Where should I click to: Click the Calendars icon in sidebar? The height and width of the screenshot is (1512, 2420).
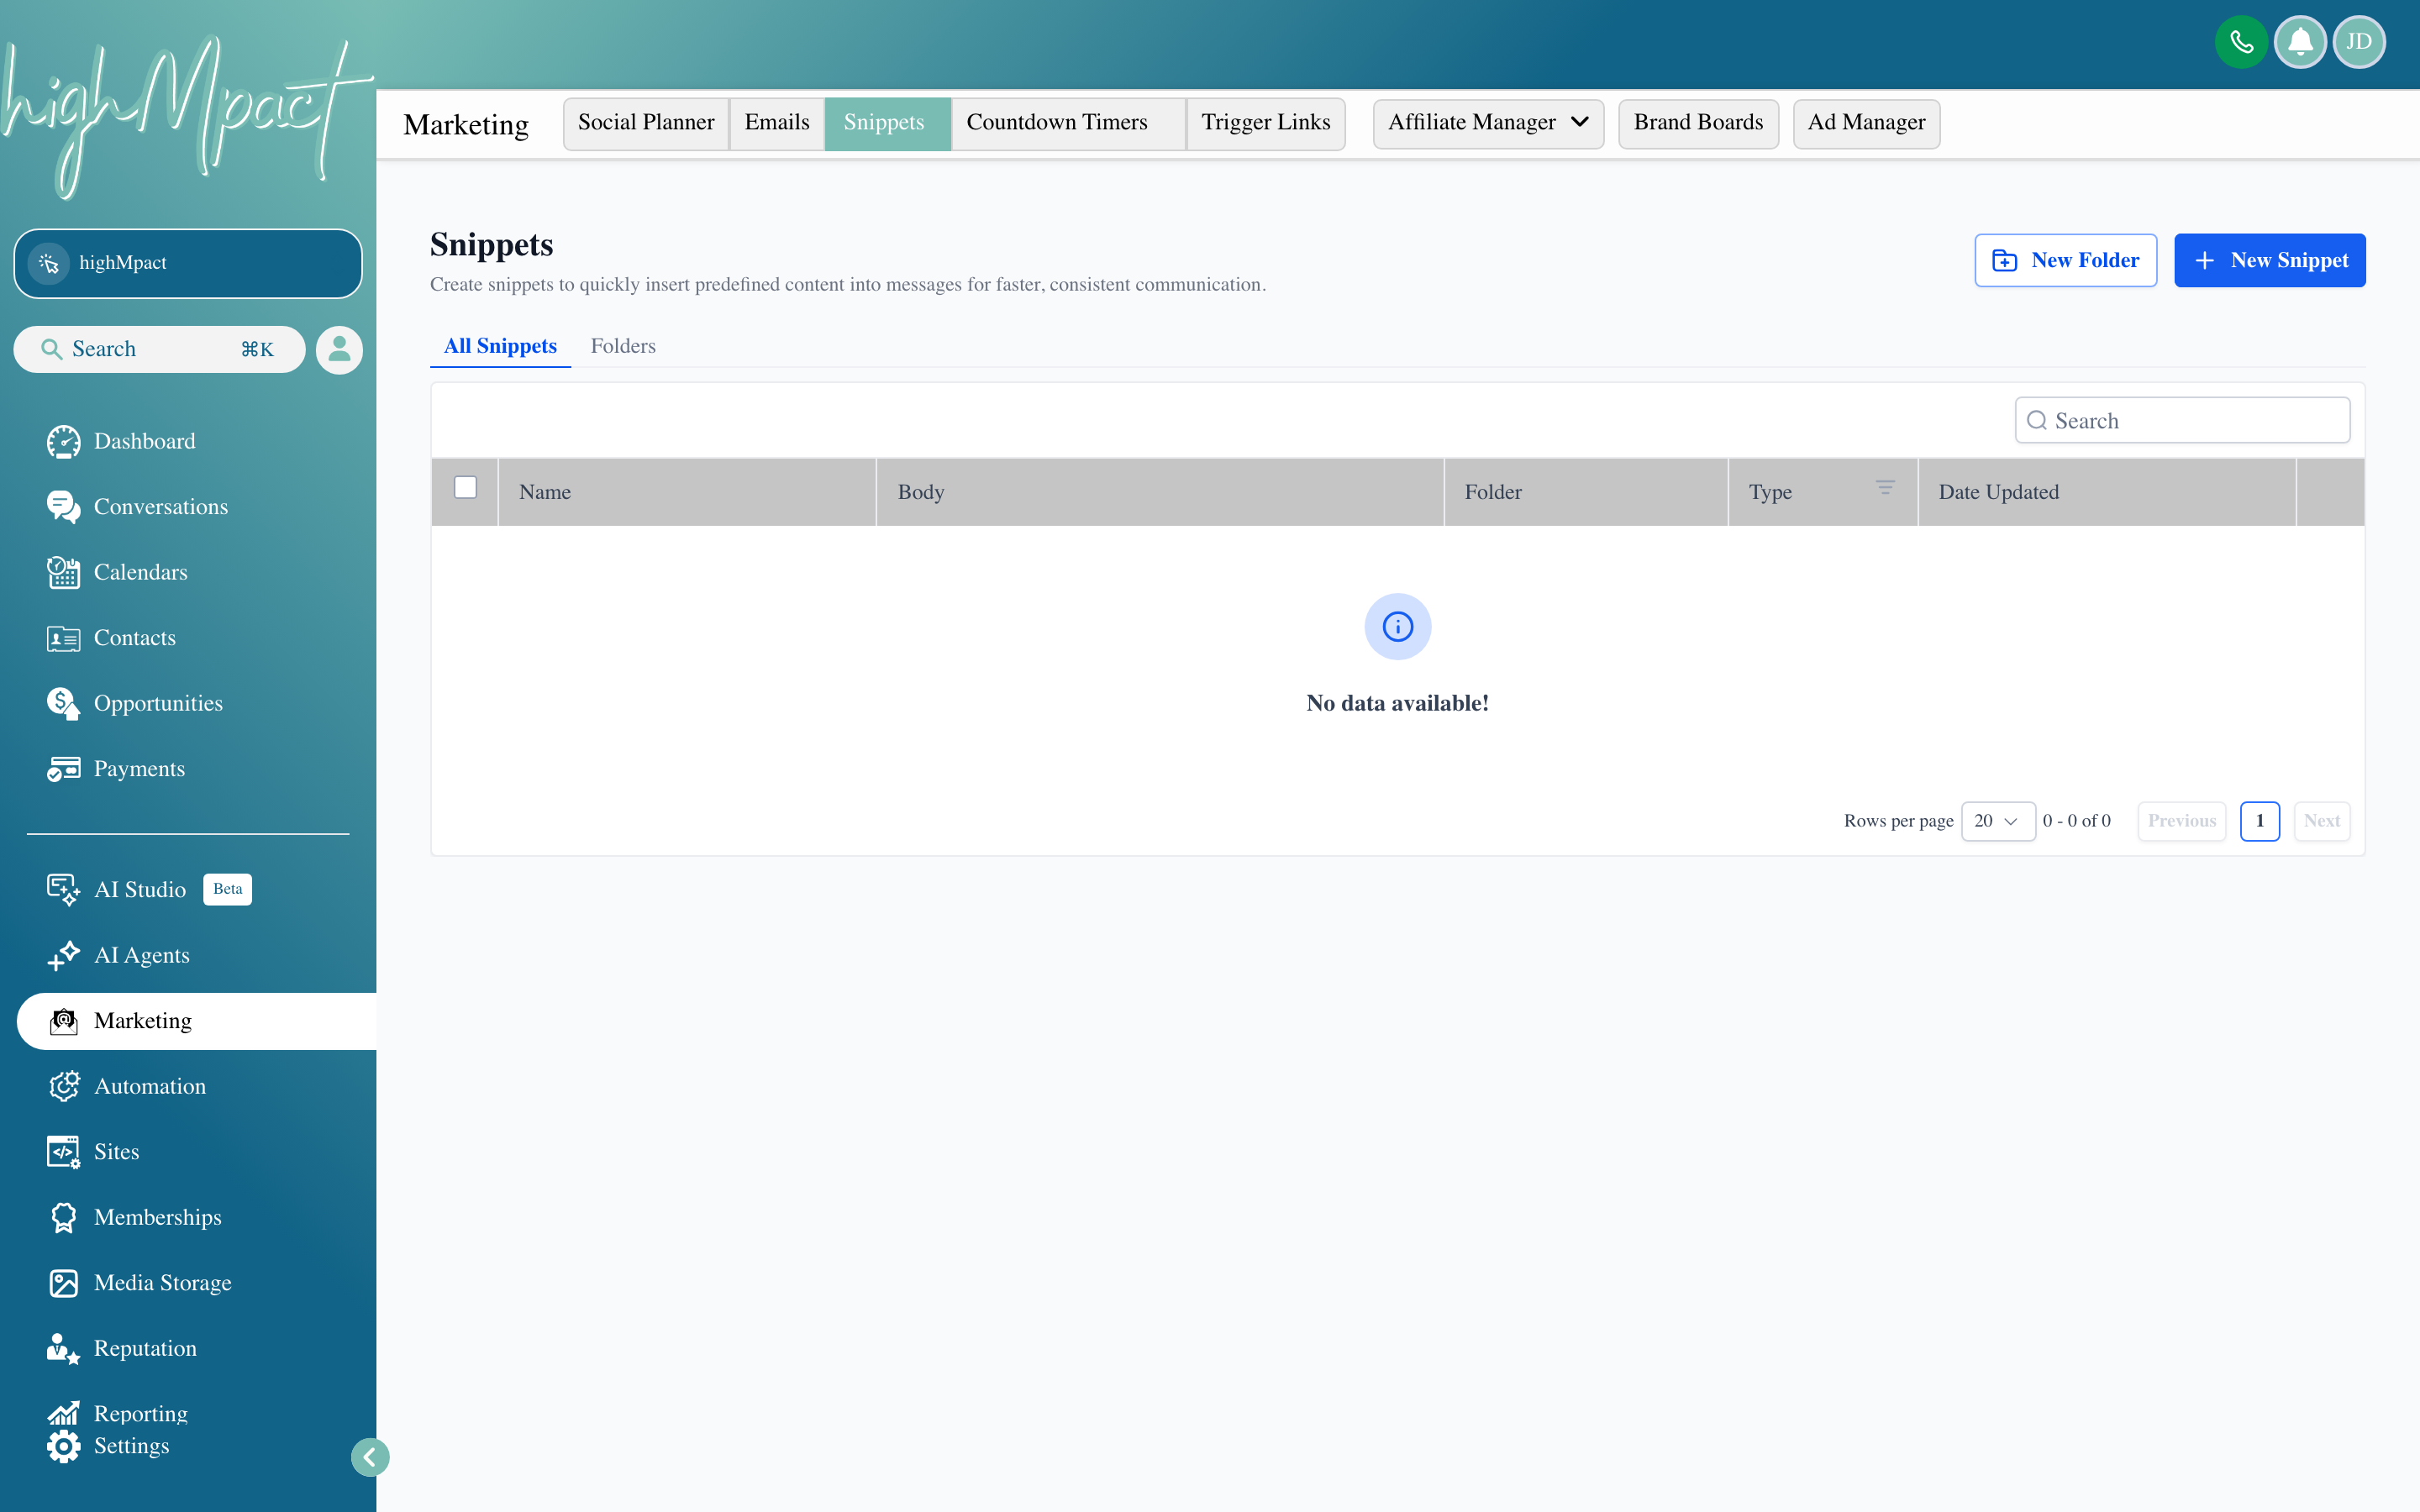pyautogui.click(x=63, y=572)
